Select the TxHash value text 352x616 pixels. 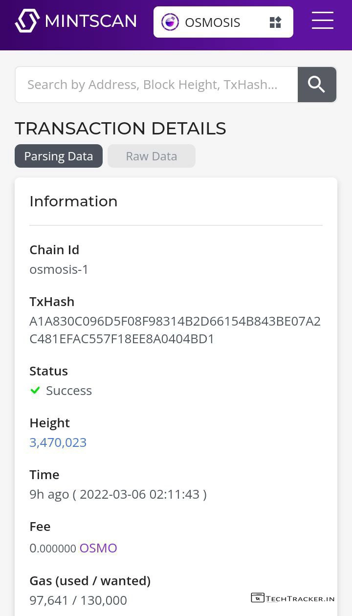175,330
